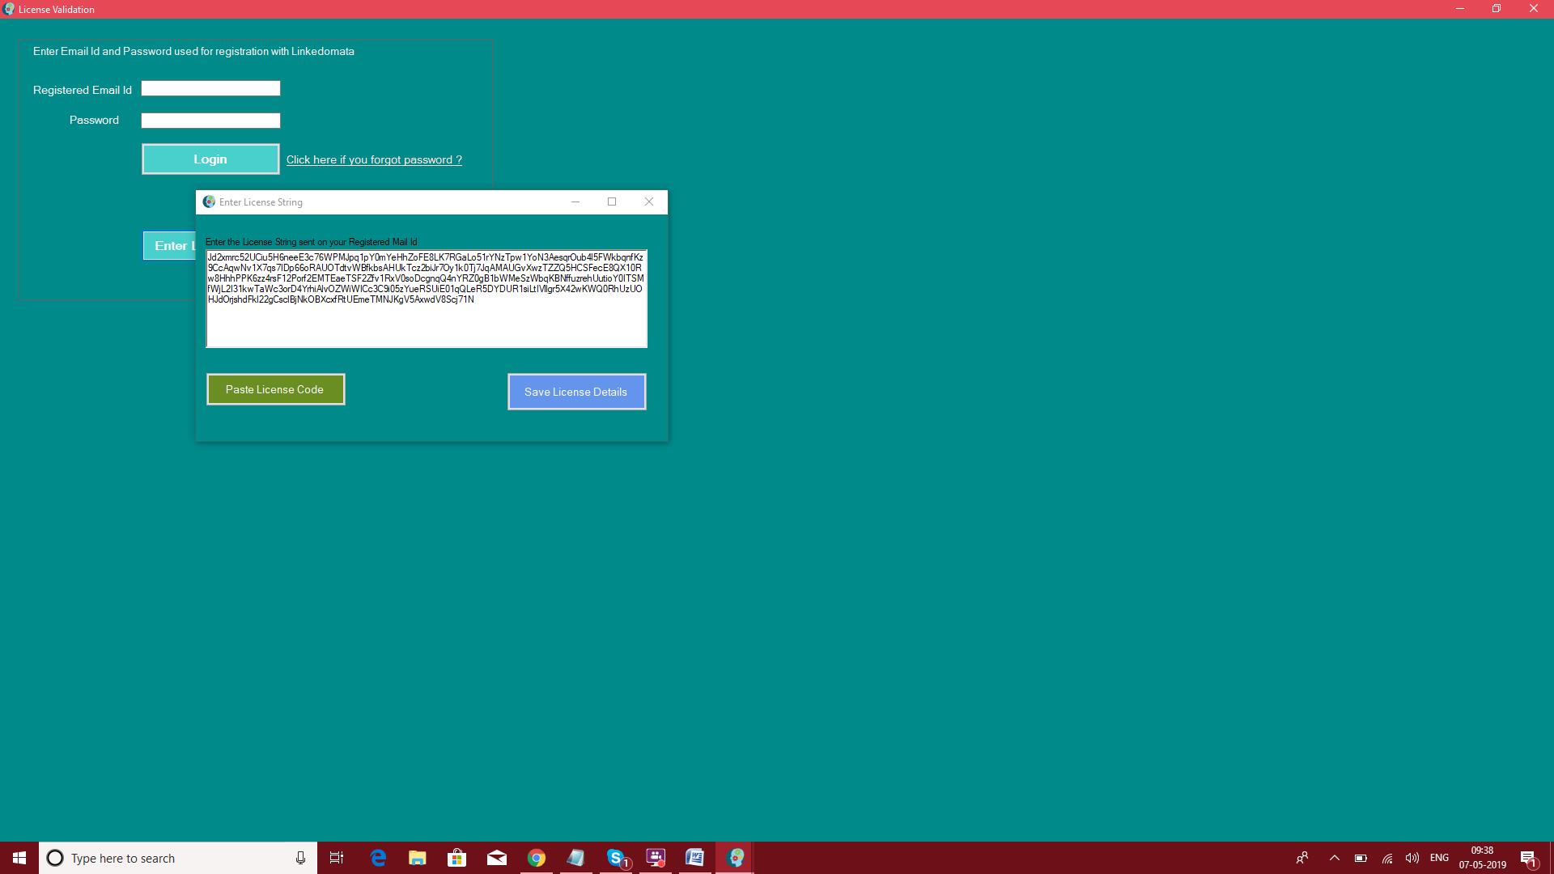Click the File Explorer icon in taskbar
1554x874 pixels.
(416, 857)
